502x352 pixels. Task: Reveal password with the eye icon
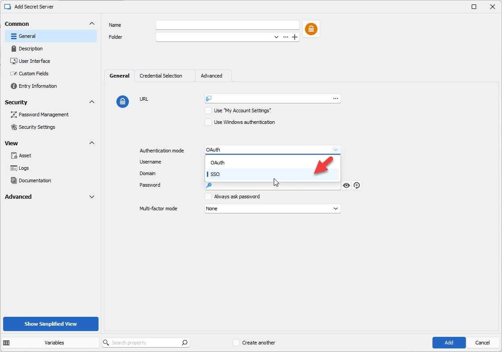click(x=346, y=185)
